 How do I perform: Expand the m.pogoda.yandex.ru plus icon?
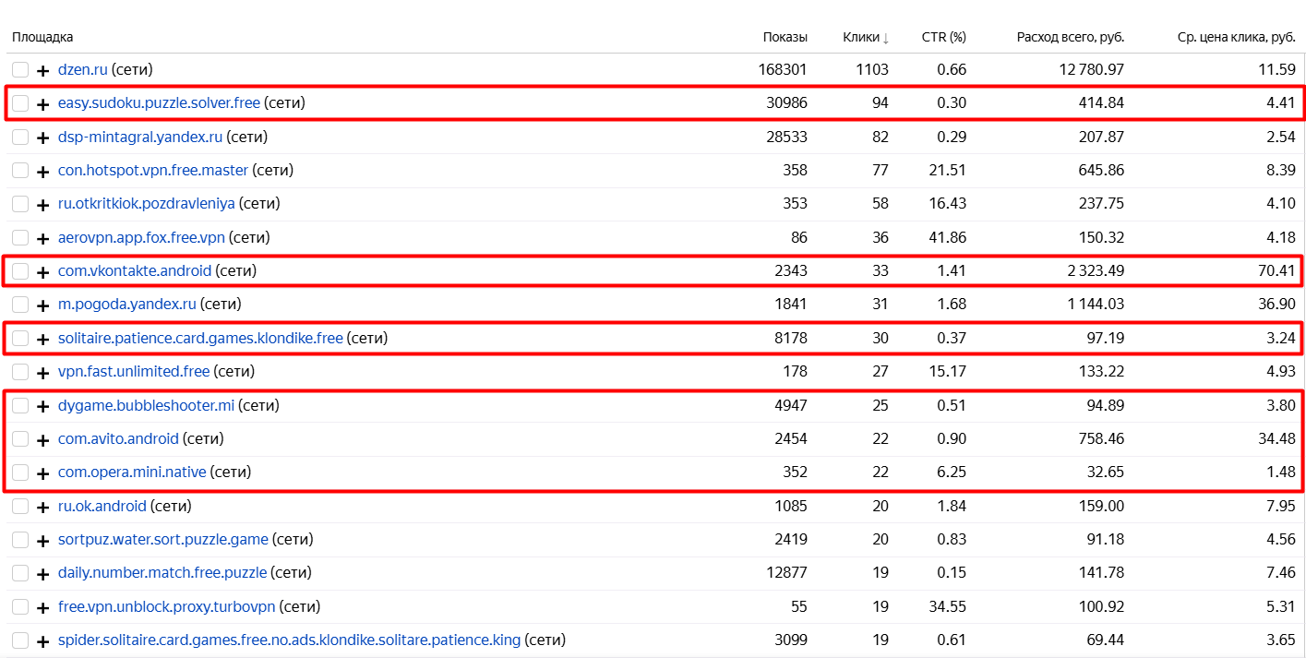pyautogui.click(x=42, y=305)
